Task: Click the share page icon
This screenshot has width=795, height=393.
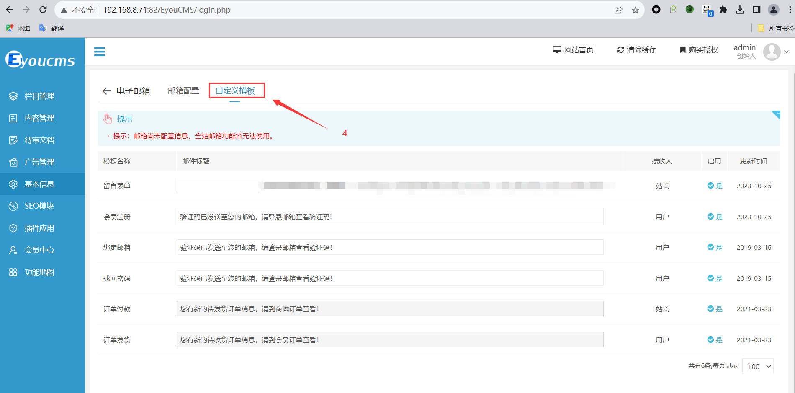Action: tap(618, 10)
